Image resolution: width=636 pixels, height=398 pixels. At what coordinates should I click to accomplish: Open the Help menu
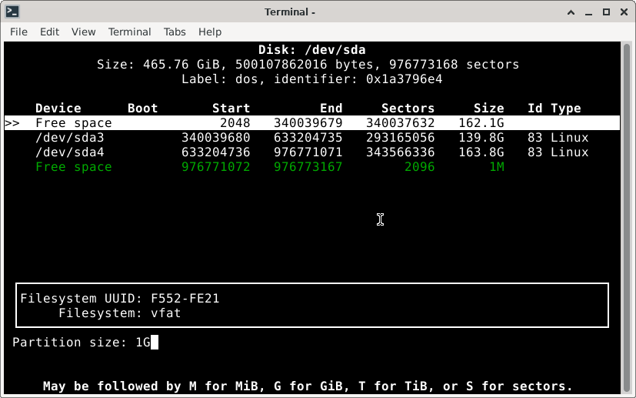pyautogui.click(x=210, y=32)
